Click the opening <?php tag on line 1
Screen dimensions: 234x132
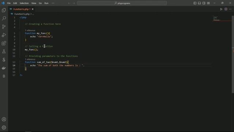pos(23,18)
